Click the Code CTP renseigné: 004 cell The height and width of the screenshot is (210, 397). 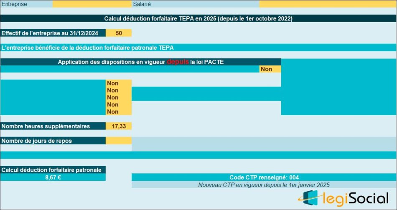[264, 177]
